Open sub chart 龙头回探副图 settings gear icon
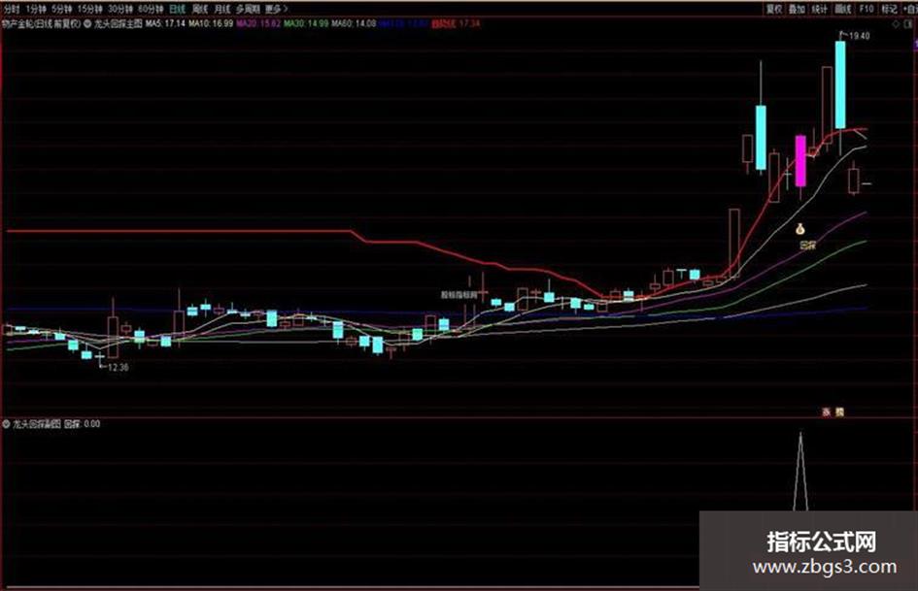 (7, 424)
